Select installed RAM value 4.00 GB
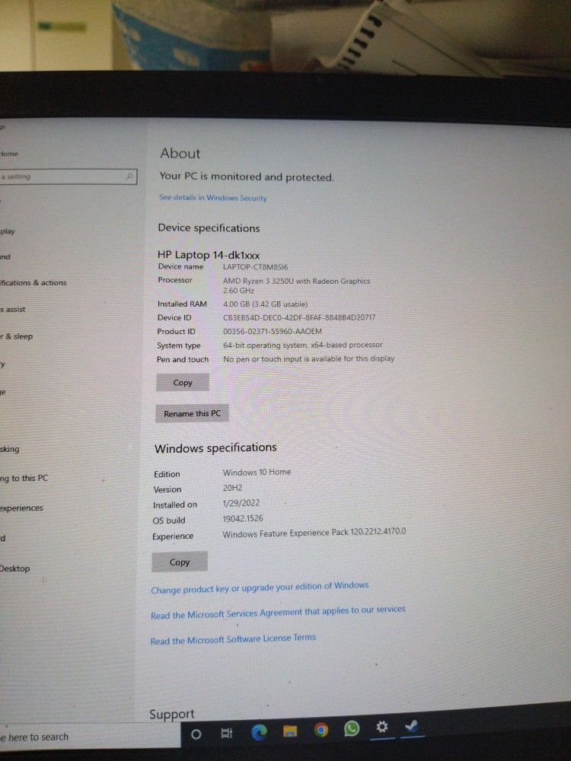Screen dimensions: 571x761 (x=265, y=304)
